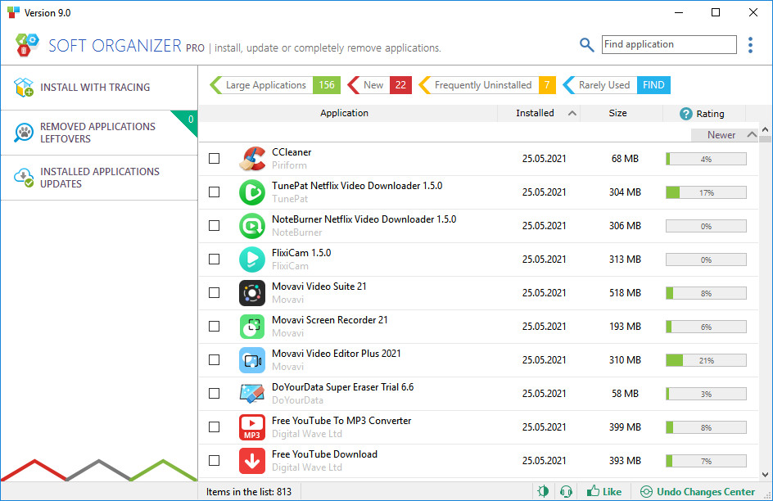Viewport: 773px width, 501px height.
Task: Tick the DoYourData Super Eraser Trial checkbox
Action: 214,393
